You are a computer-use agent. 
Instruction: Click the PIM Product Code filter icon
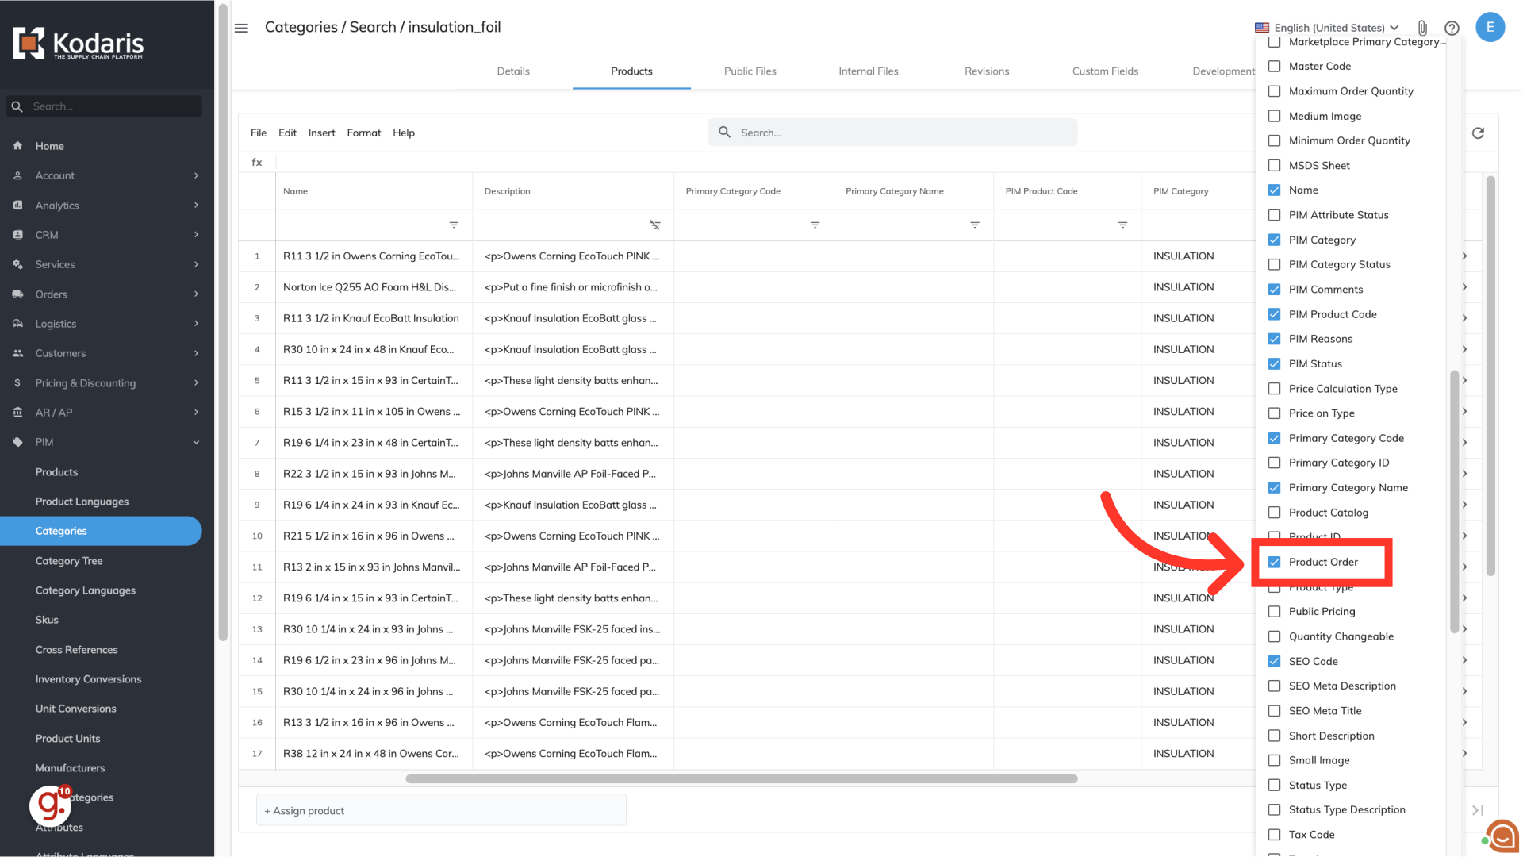1122,225
